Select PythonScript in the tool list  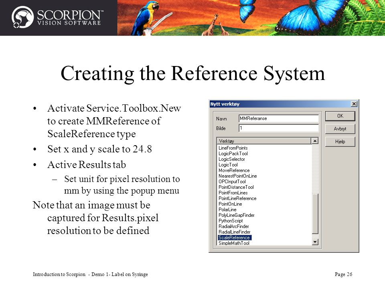click(x=231, y=221)
